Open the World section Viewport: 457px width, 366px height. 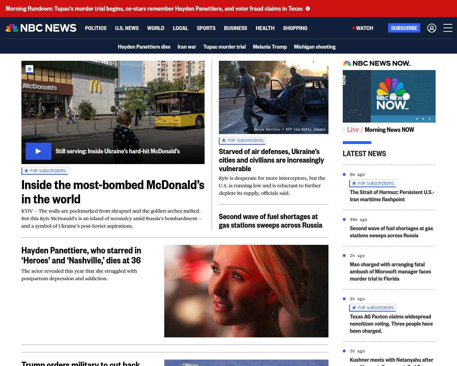(156, 28)
